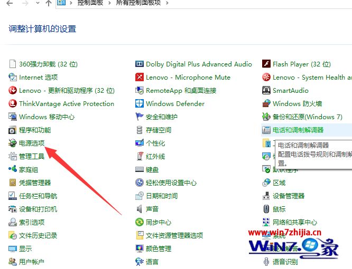Click the up-one-level arrow button
The image size is (352, 269).
(49, 3)
